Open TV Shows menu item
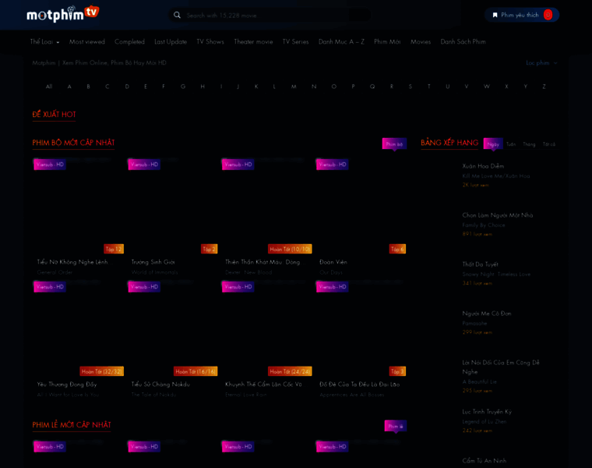 [210, 42]
